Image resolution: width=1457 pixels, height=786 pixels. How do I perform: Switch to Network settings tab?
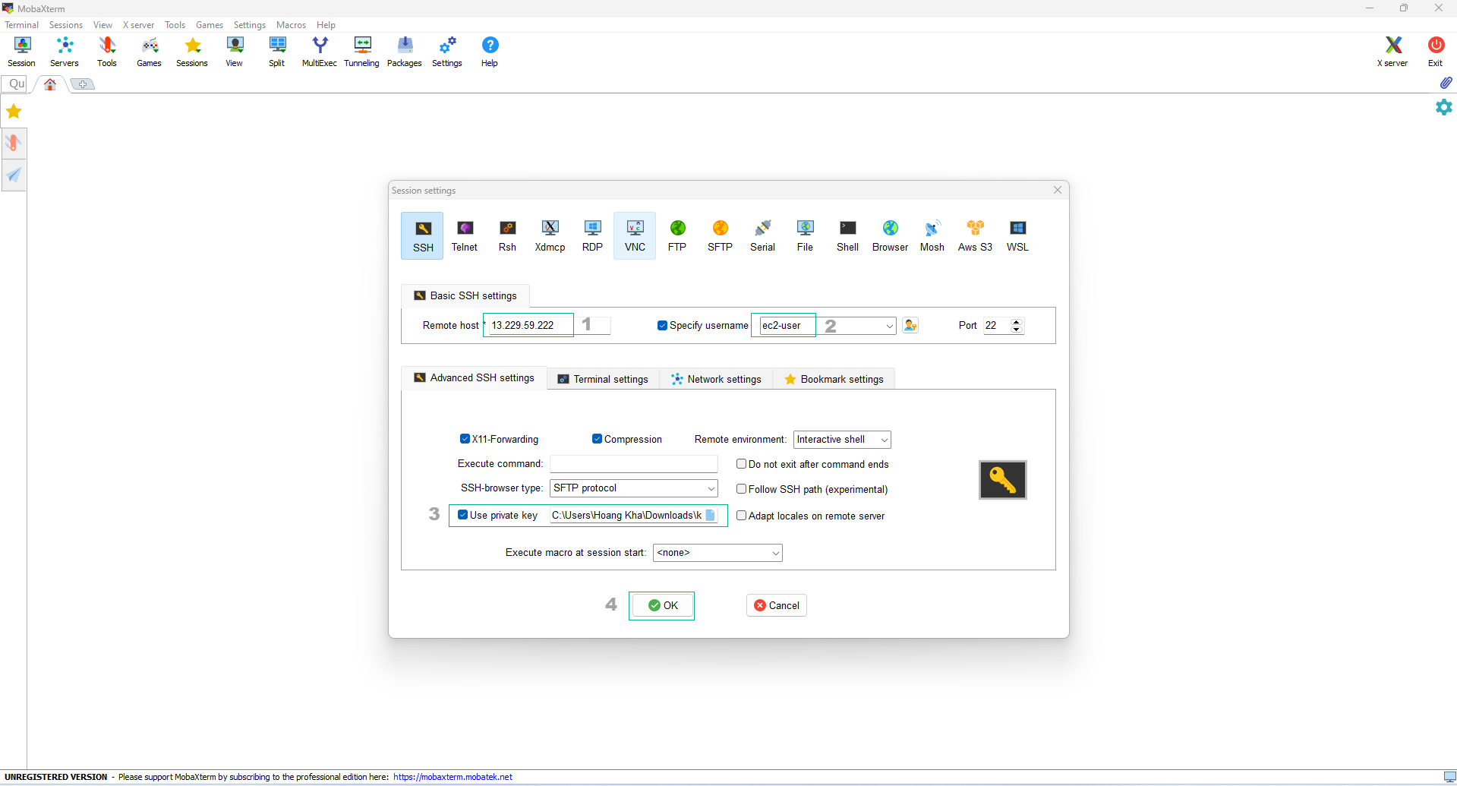[717, 379]
